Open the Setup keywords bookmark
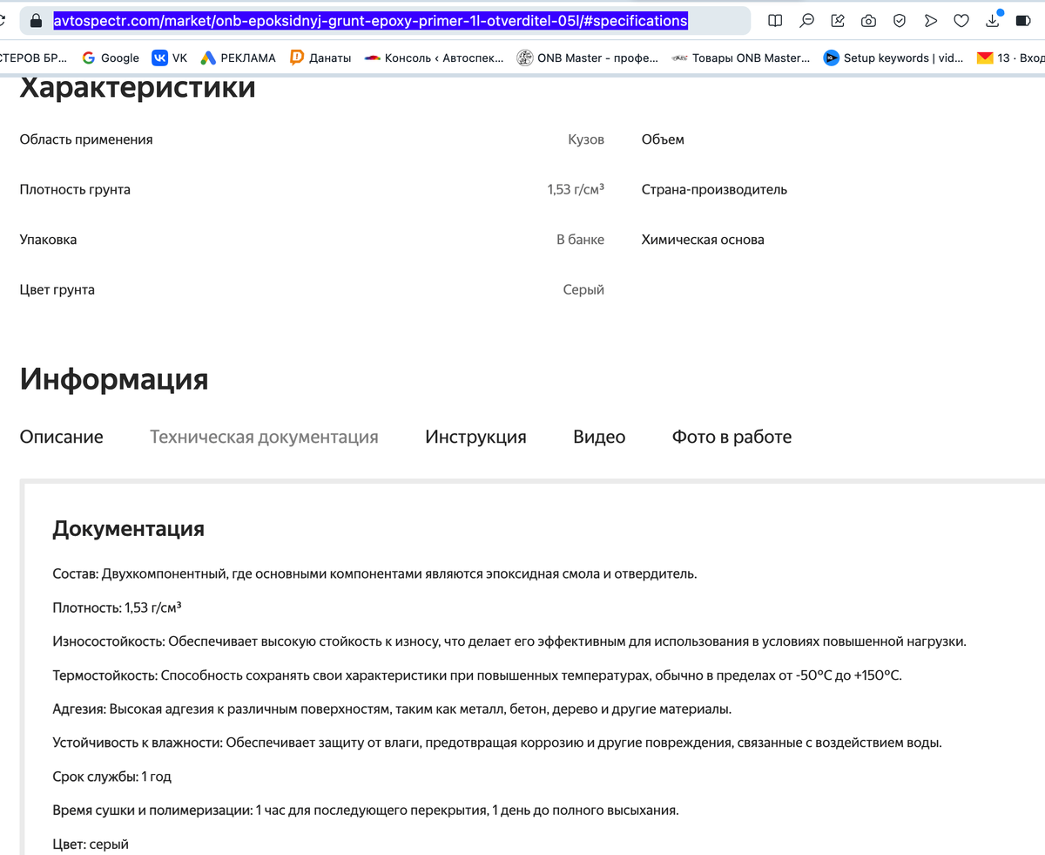The image size is (1045, 855). tap(893, 58)
